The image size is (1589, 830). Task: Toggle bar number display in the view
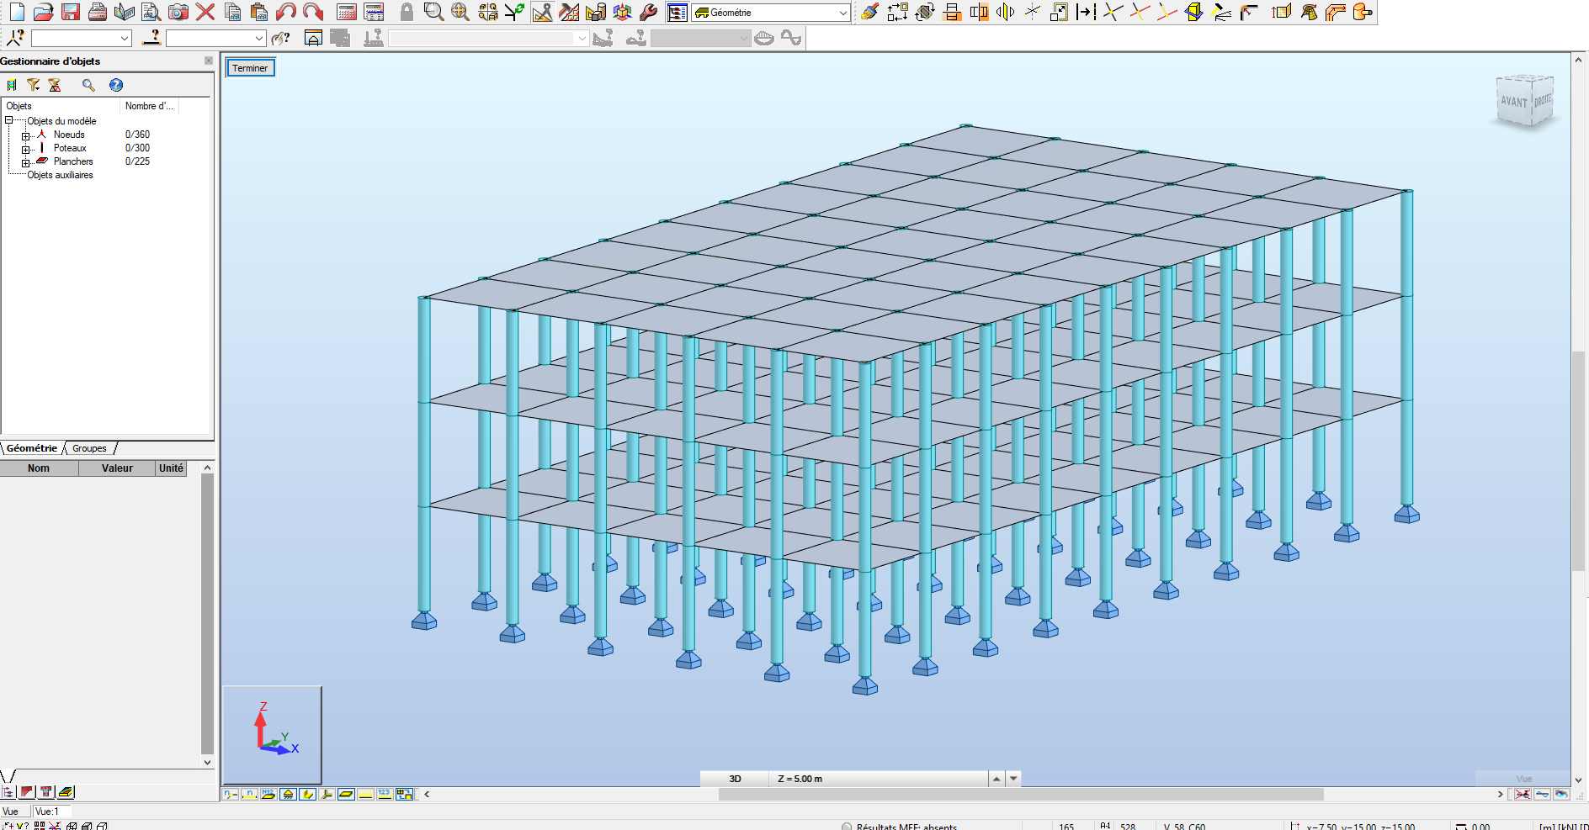pyautogui.click(x=249, y=794)
